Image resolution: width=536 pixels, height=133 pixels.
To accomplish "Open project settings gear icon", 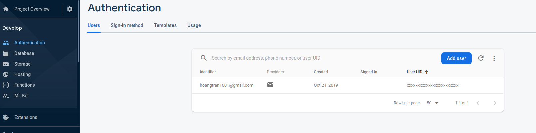I will (70, 9).
